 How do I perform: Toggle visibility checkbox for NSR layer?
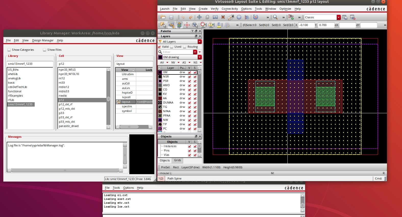point(190,76)
